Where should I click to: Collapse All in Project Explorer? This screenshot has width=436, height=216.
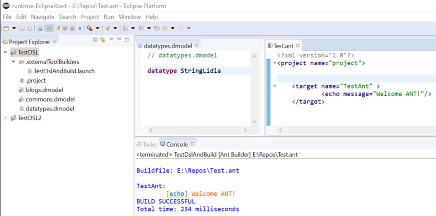point(95,40)
